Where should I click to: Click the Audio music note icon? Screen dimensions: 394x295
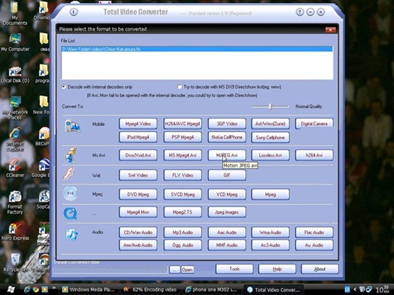tap(72, 235)
